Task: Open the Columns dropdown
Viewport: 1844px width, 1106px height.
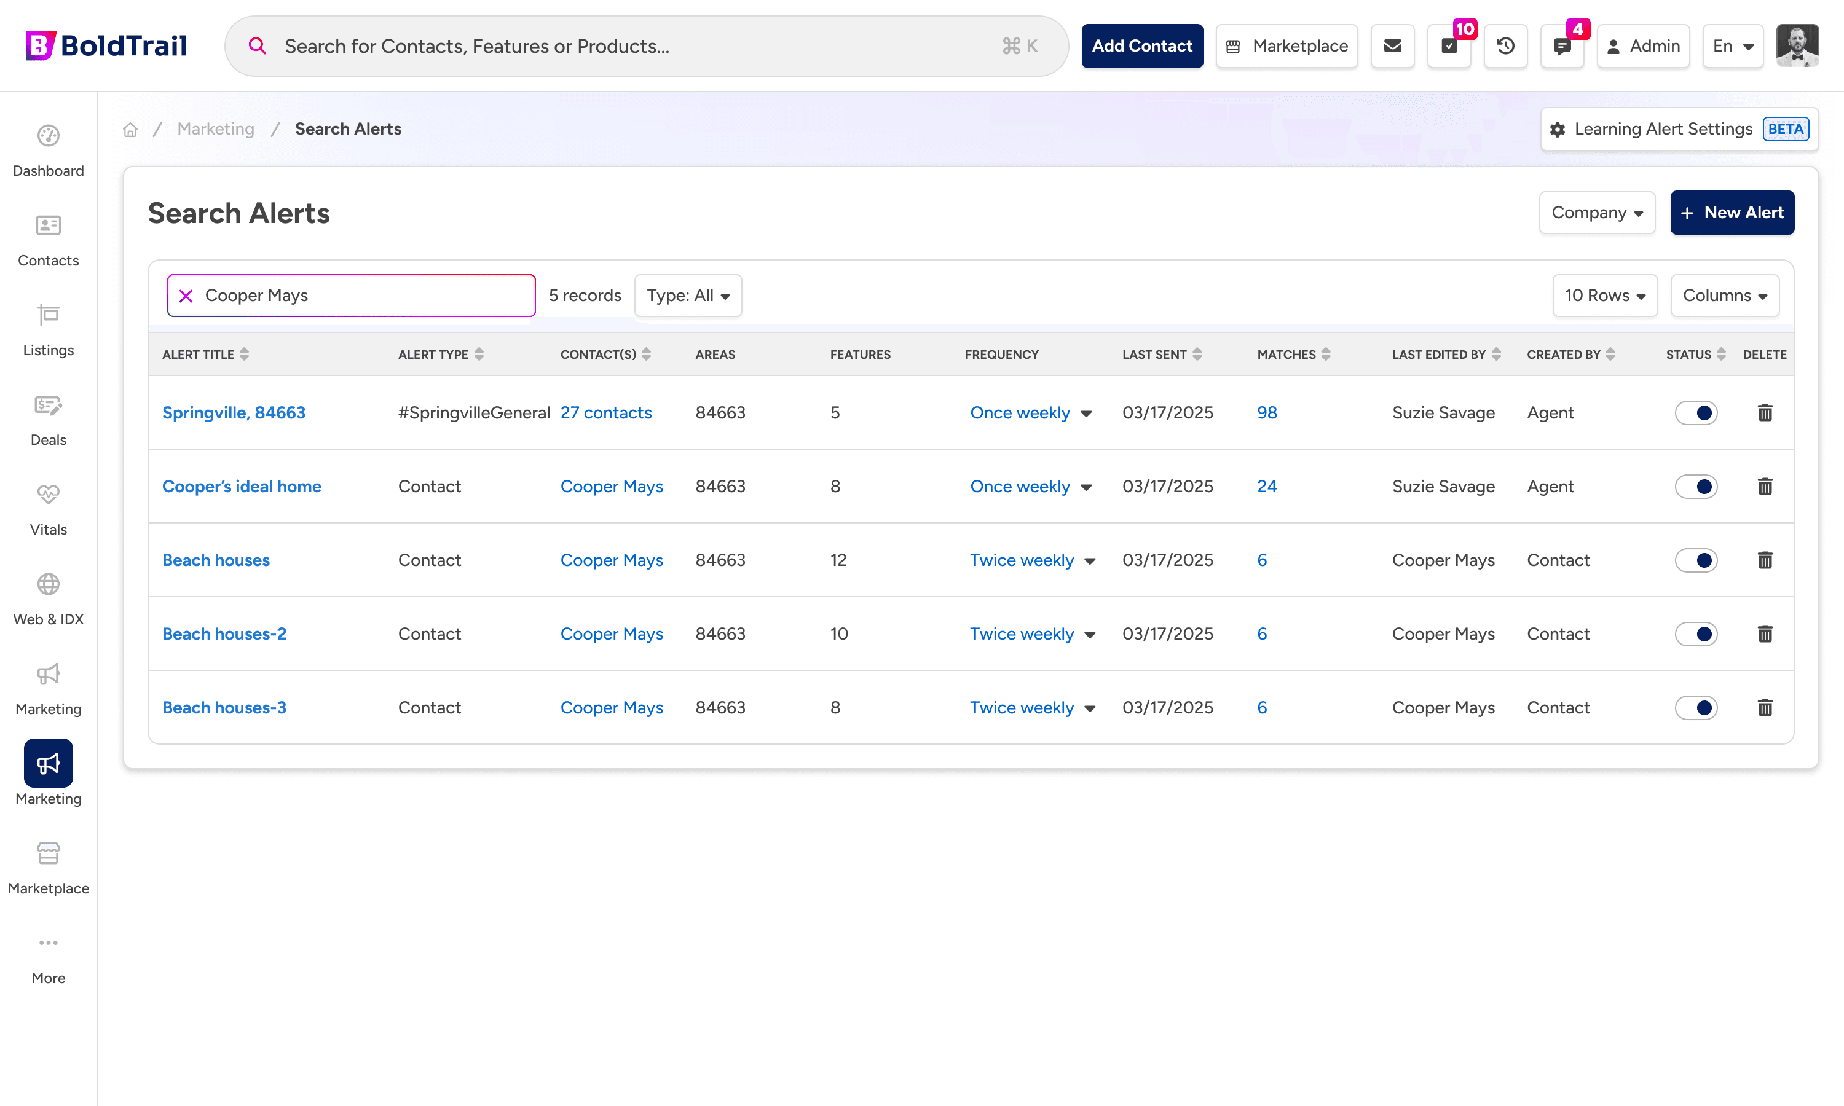Action: tap(1724, 296)
